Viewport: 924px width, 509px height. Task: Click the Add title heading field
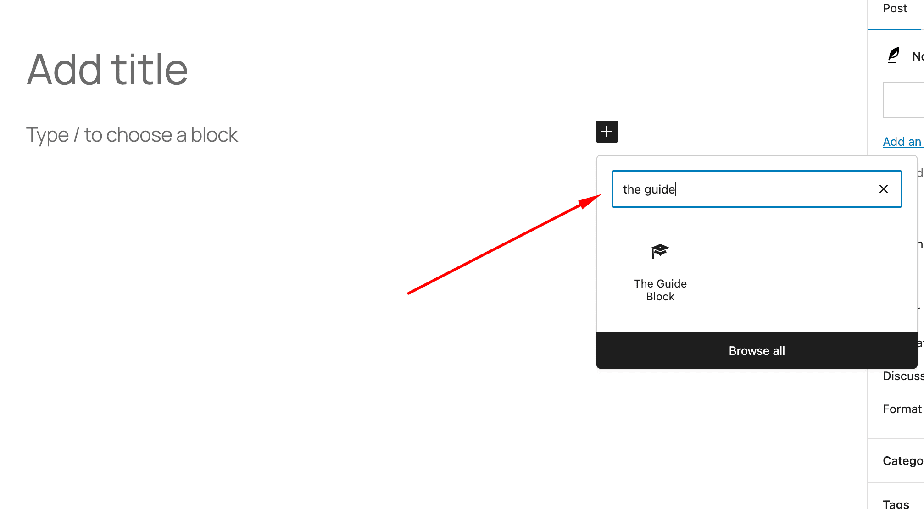(107, 70)
